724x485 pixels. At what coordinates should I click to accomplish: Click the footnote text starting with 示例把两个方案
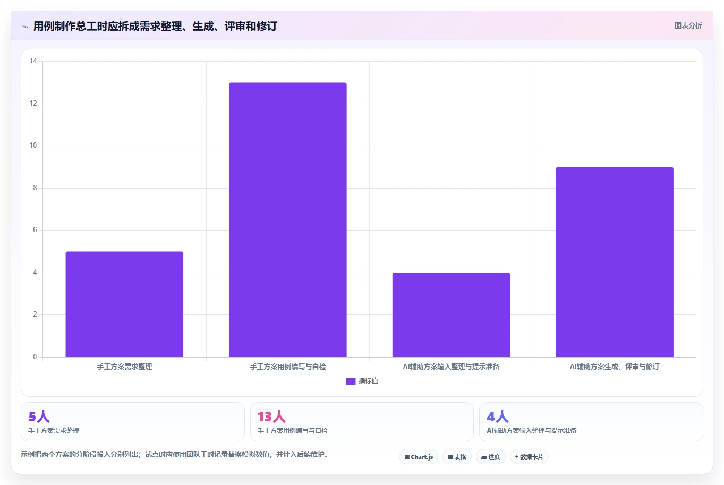pyautogui.click(x=174, y=455)
